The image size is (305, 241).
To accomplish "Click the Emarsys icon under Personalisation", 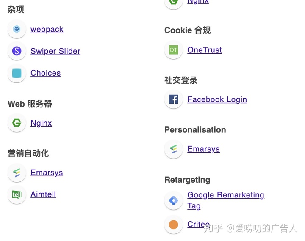I will tap(174, 149).
